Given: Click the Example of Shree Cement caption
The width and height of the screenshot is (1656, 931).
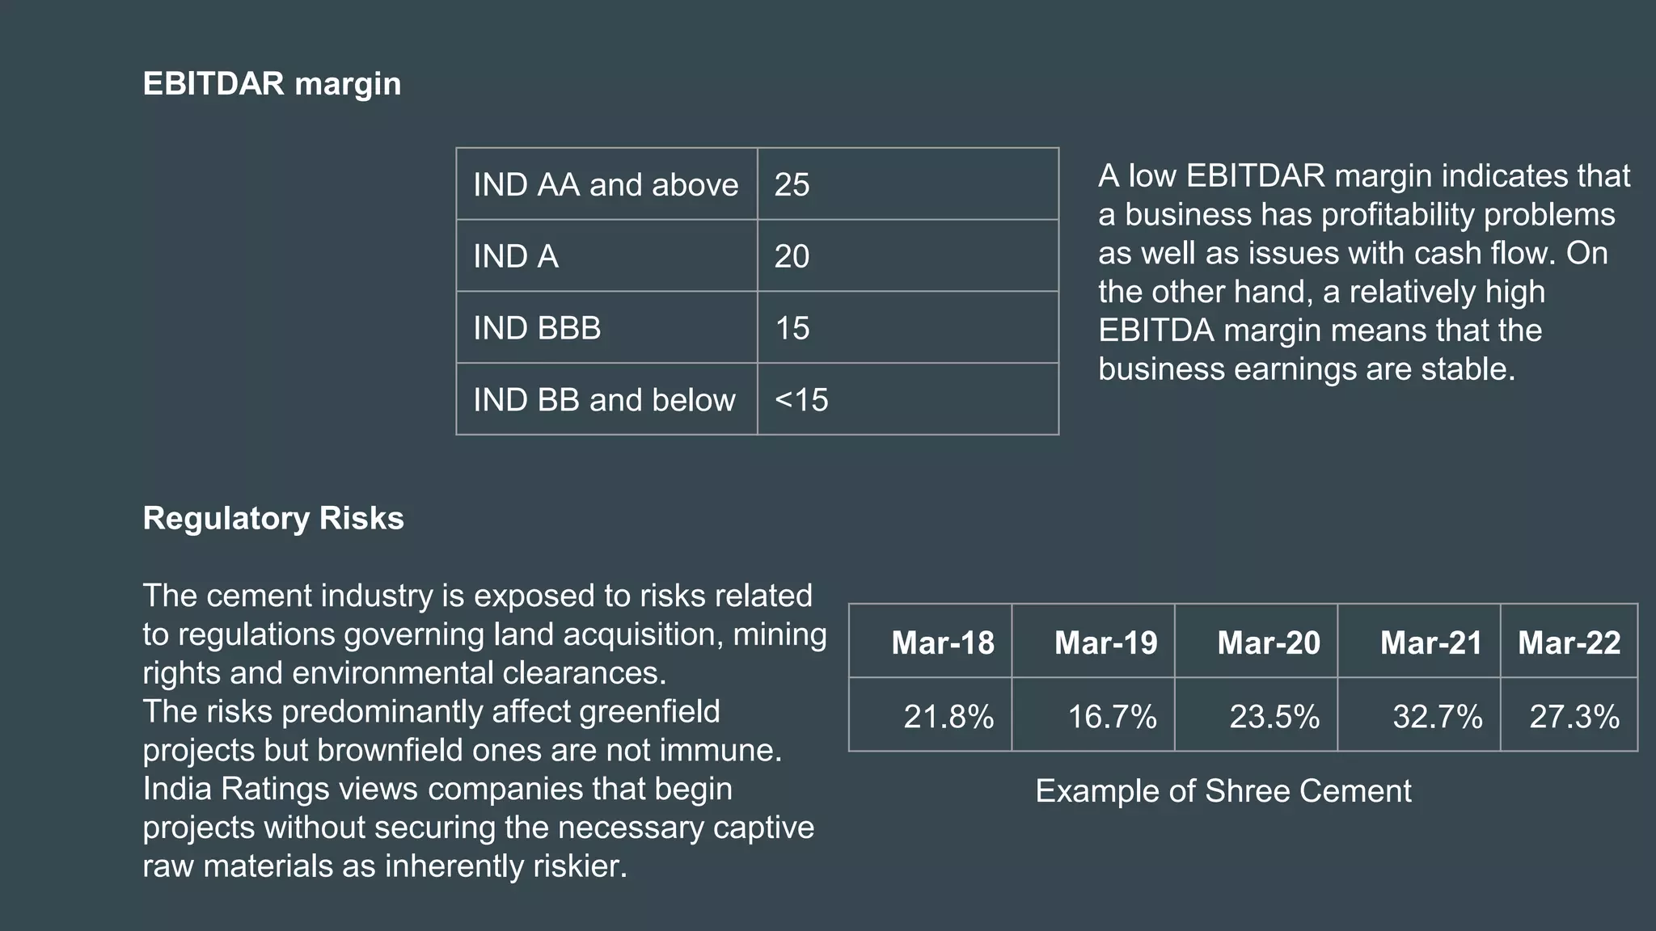Looking at the screenshot, I should (1223, 790).
